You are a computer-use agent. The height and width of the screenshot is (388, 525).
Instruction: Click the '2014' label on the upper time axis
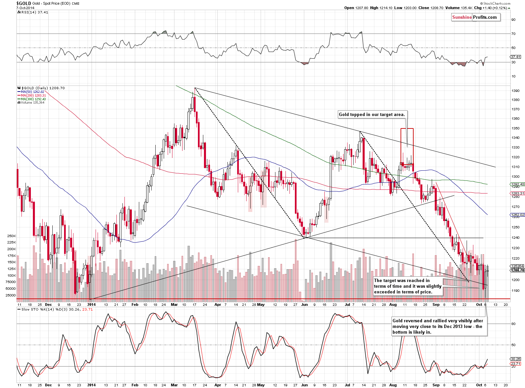(x=91, y=305)
